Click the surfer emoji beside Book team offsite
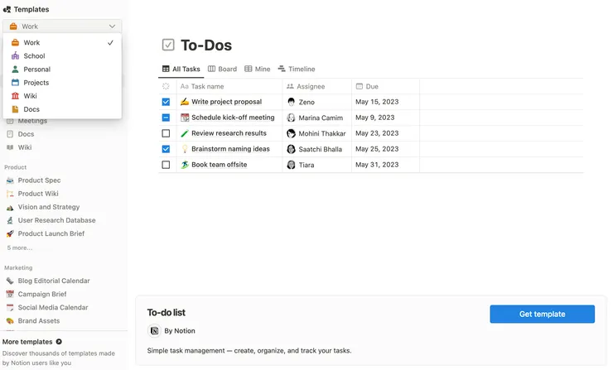613x370 pixels. point(185,165)
